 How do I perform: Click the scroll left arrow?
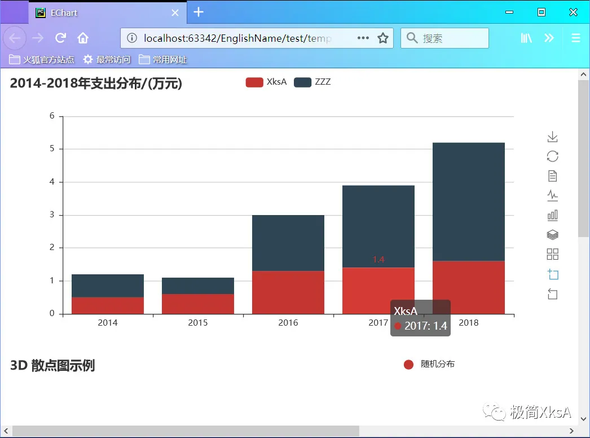[x=6, y=431]
